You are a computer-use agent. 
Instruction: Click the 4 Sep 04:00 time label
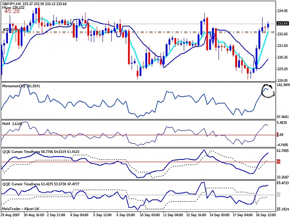click(x=79, y=215)
